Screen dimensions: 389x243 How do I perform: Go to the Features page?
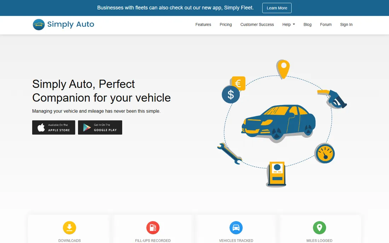coord(203,24)
